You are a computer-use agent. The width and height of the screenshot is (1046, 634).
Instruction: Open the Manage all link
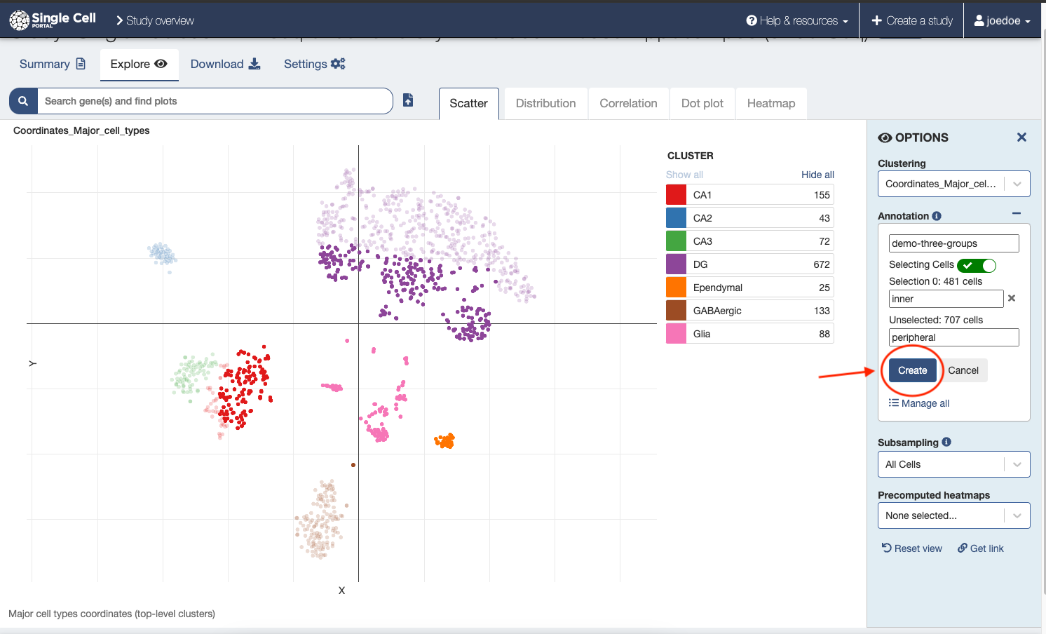(x=919, y=403)
